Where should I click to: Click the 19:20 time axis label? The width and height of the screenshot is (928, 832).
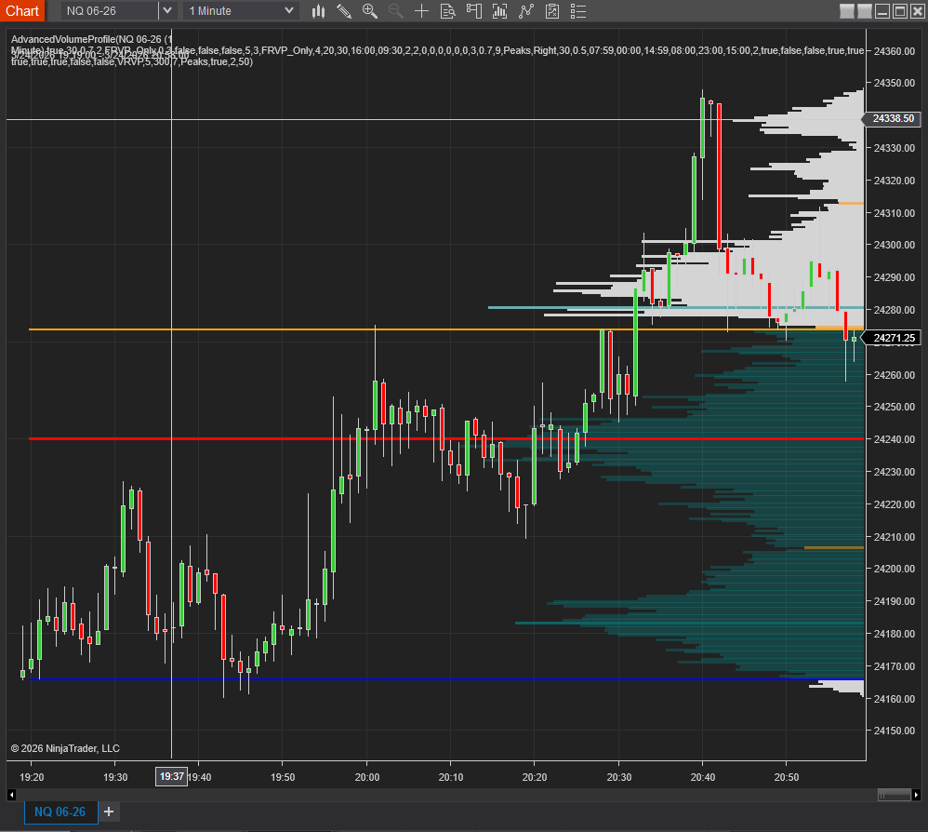(32, 777)
